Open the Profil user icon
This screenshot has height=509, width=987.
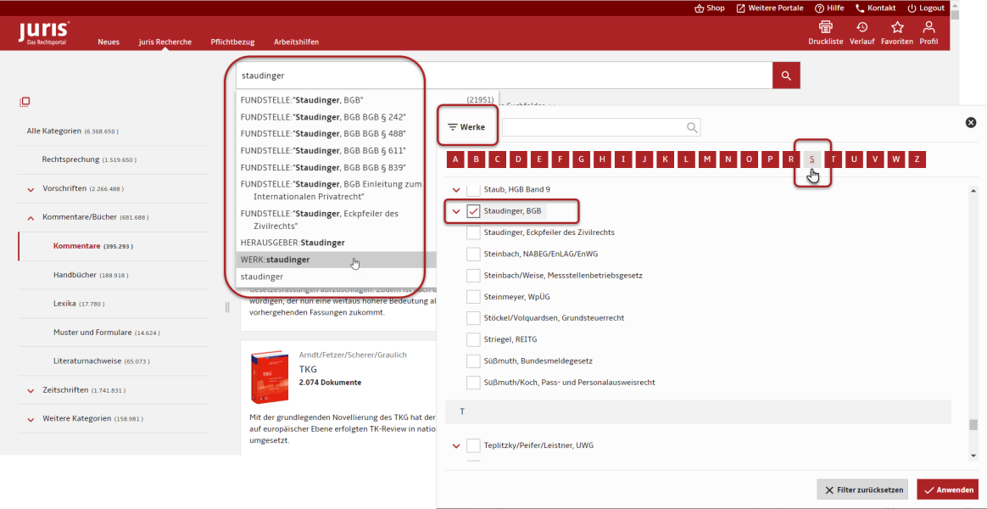point(929,28)
